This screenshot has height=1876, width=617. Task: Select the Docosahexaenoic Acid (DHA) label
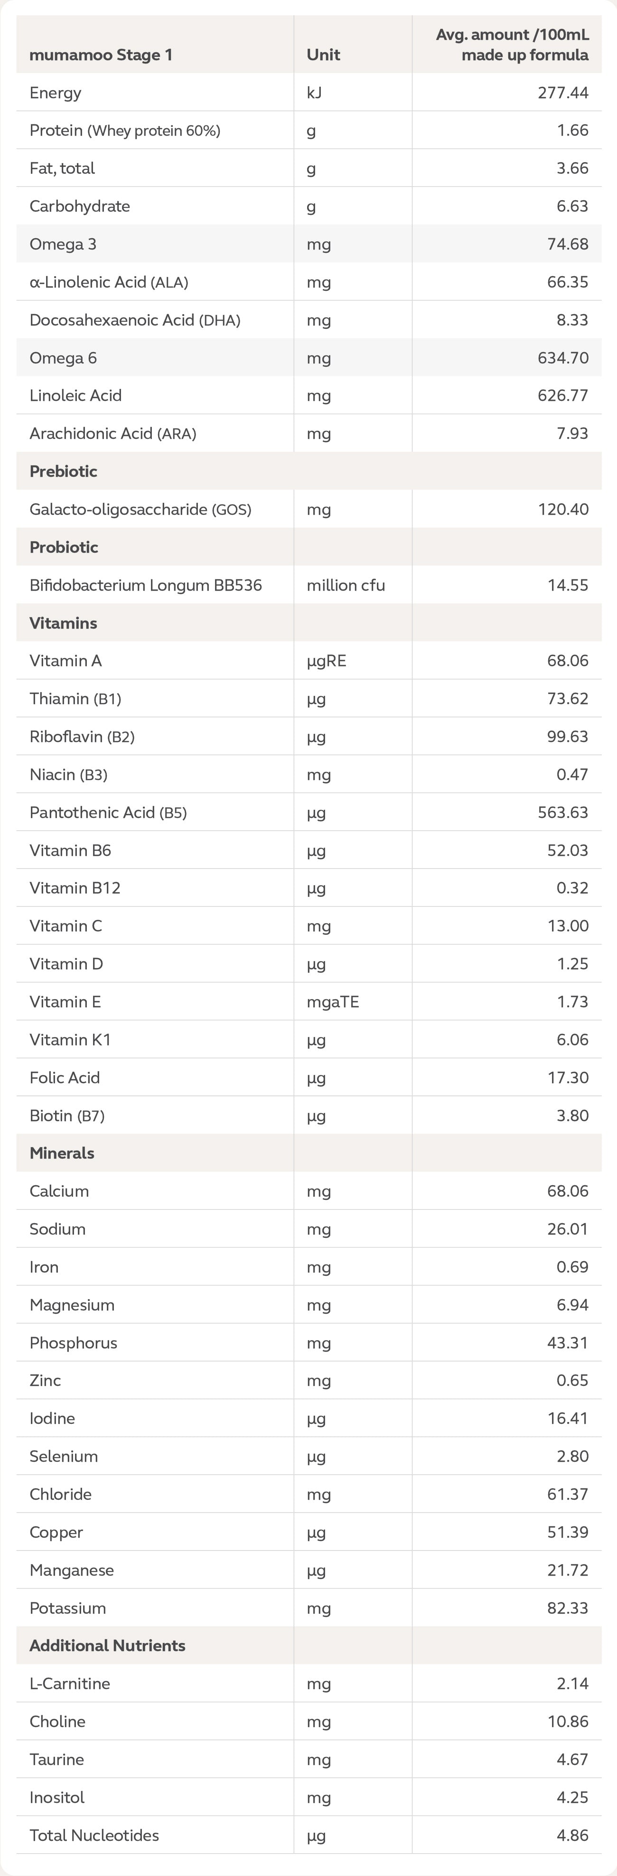coord(135,320)
